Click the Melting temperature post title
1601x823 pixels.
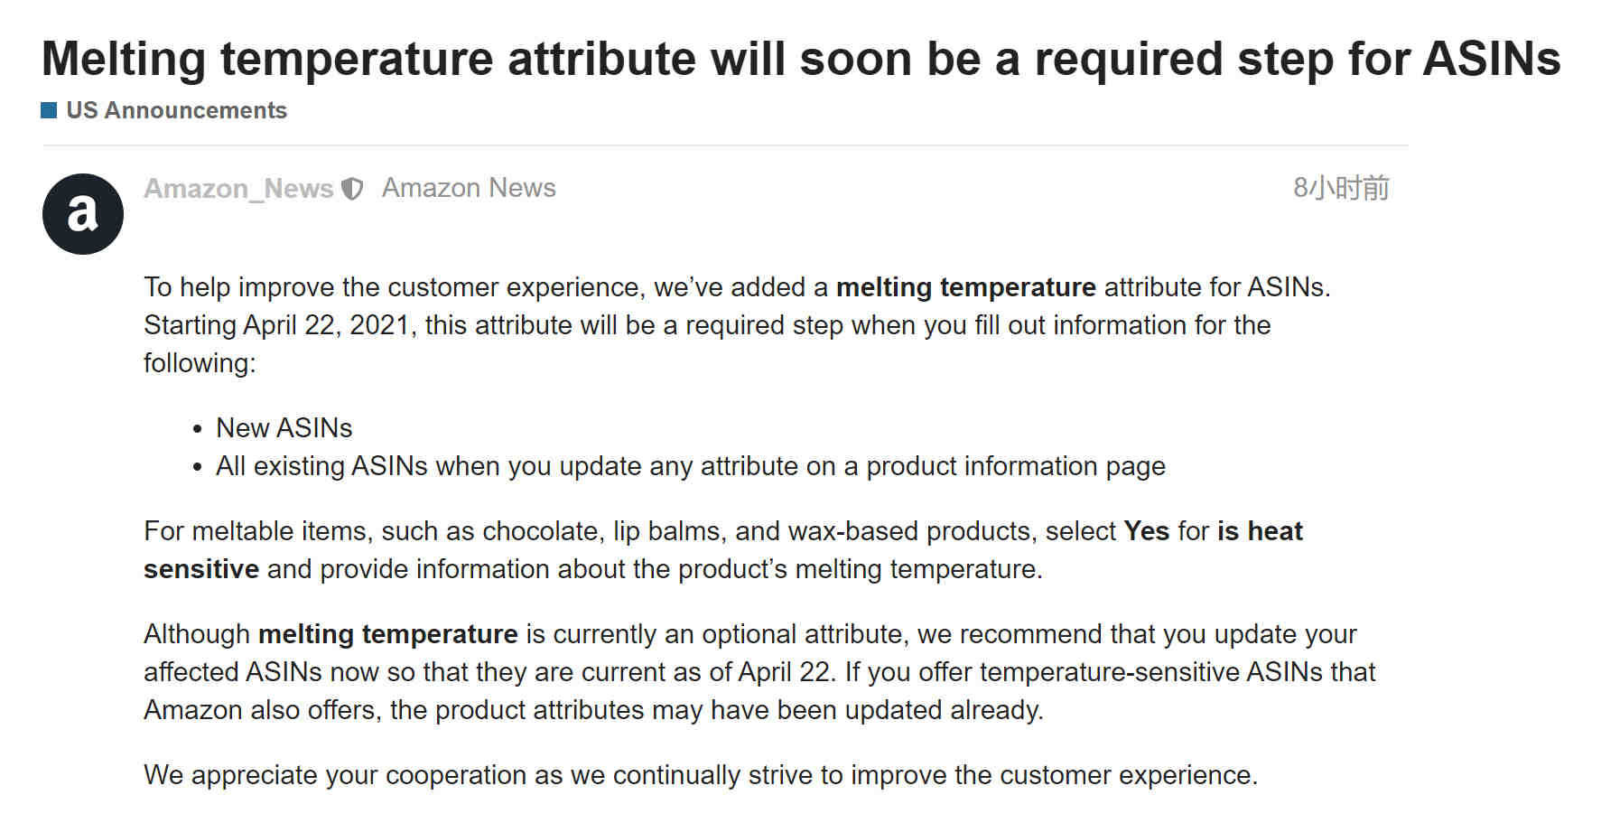pos(801,59)
